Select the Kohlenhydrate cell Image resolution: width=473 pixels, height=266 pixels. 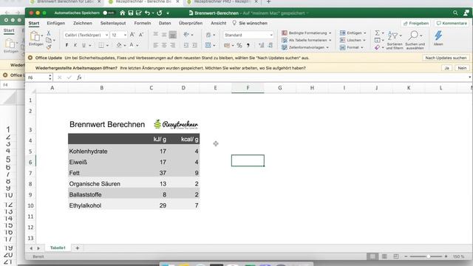tap(102, 151)
